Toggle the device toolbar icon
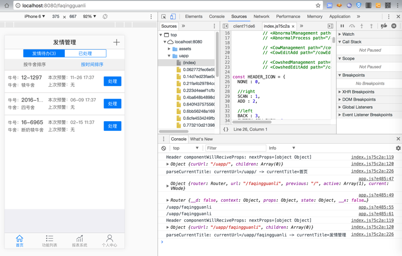 173,17
